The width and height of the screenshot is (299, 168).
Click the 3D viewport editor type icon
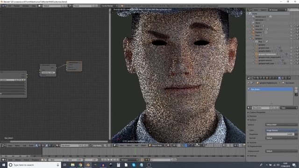tap(115, 145)
